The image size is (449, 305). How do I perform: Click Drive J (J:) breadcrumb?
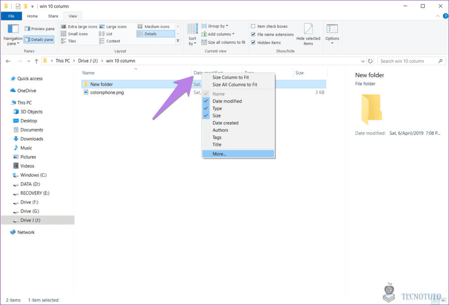click(x=88, y=61)
